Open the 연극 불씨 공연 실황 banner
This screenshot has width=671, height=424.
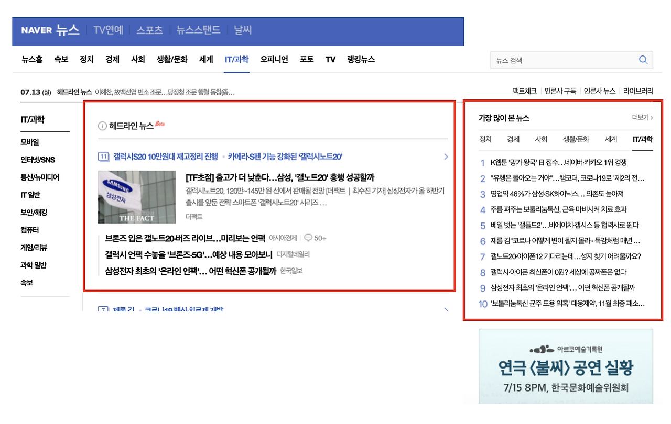point(566,366)
